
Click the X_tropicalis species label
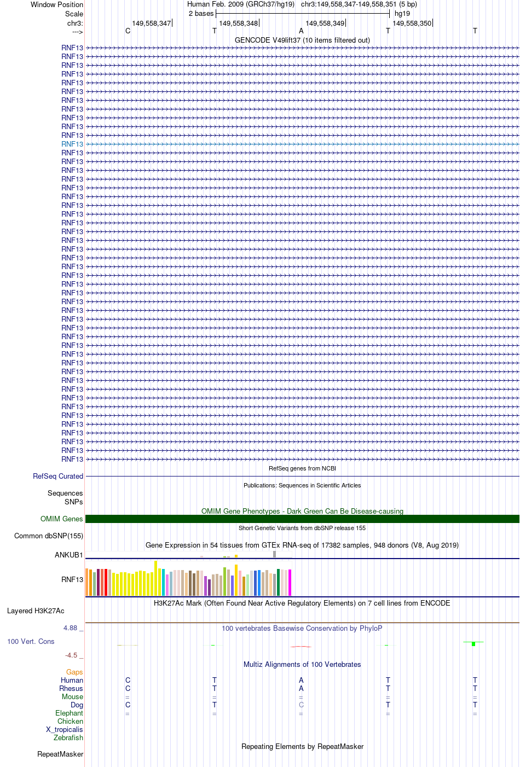point(65,729)
